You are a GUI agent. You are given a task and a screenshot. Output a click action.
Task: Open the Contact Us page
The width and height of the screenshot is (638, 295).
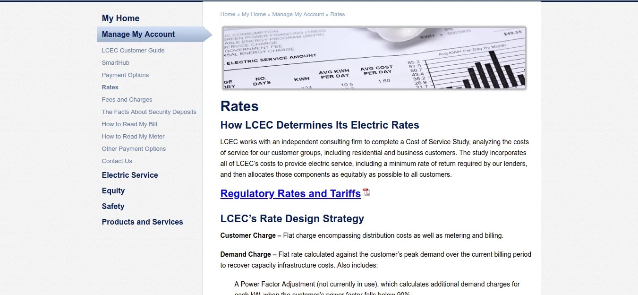117,161
